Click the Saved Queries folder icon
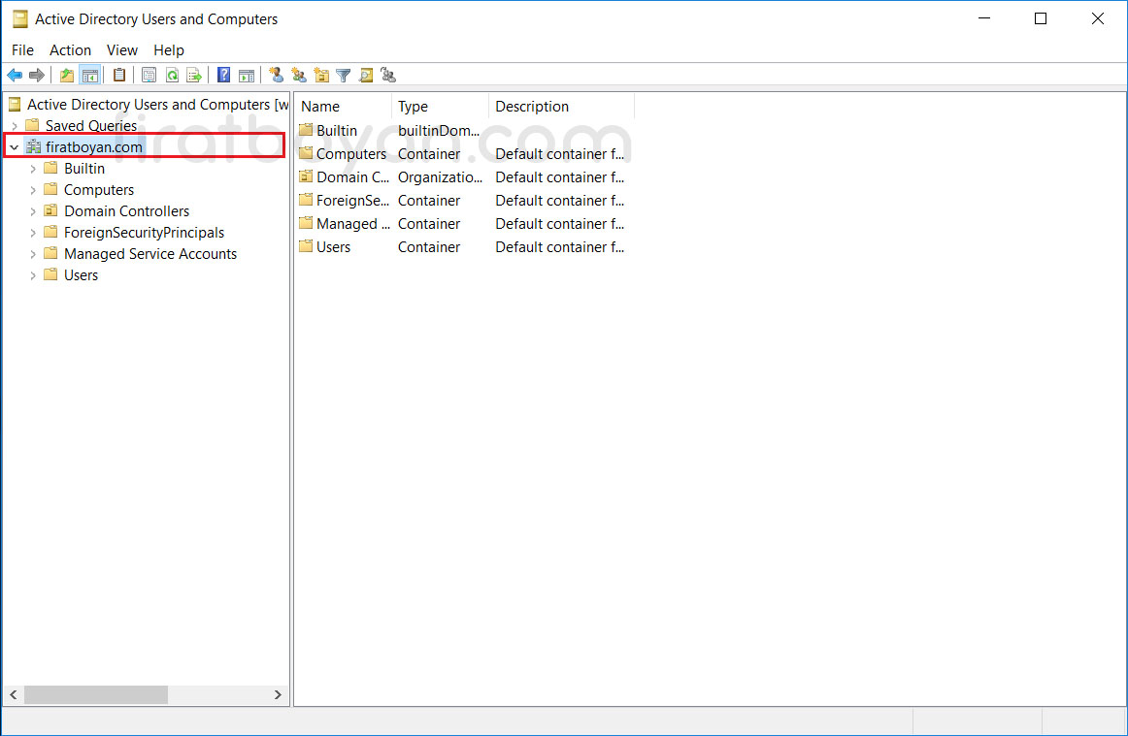The width and height of the screenshot is (1128, 736). point(32,125)
